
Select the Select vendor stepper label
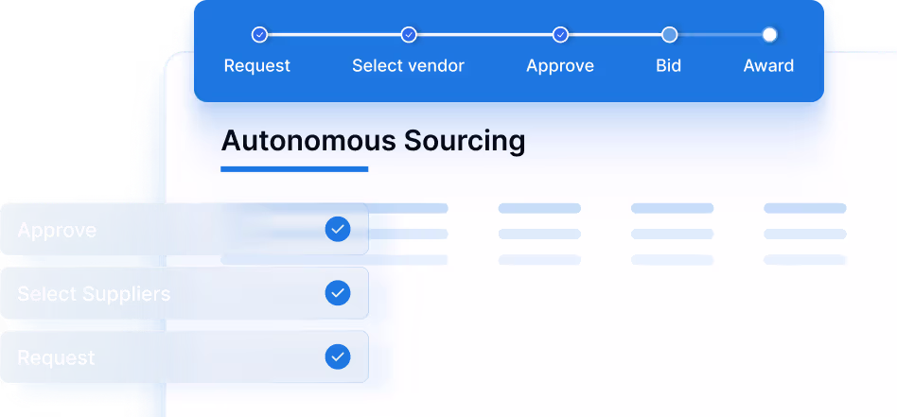coord(409,66)
